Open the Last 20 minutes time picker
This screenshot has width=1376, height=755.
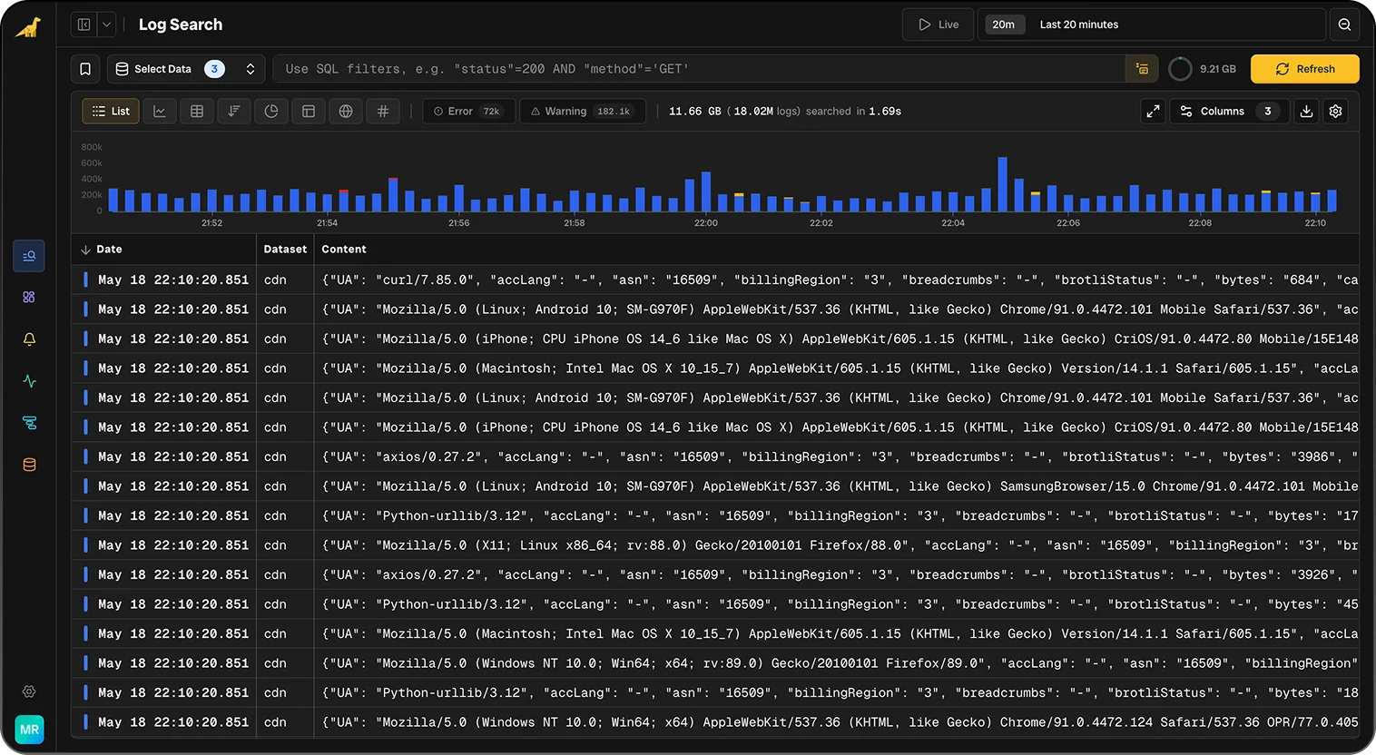point(1151,25)
